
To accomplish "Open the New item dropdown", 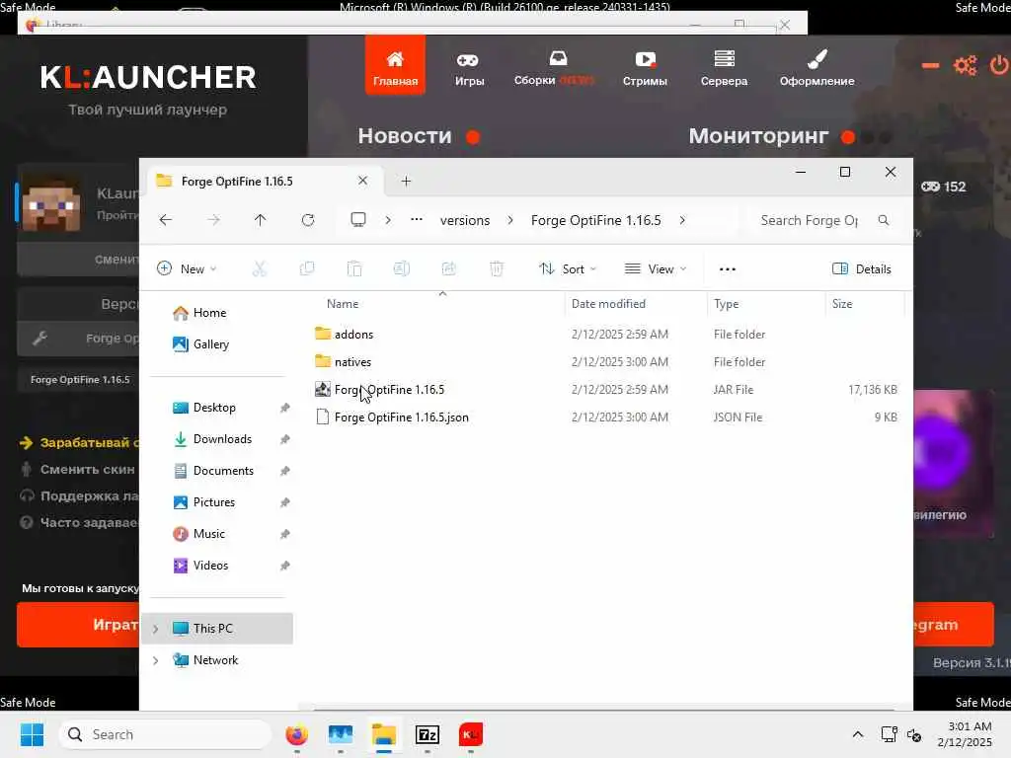I will [x=187, y=268].
